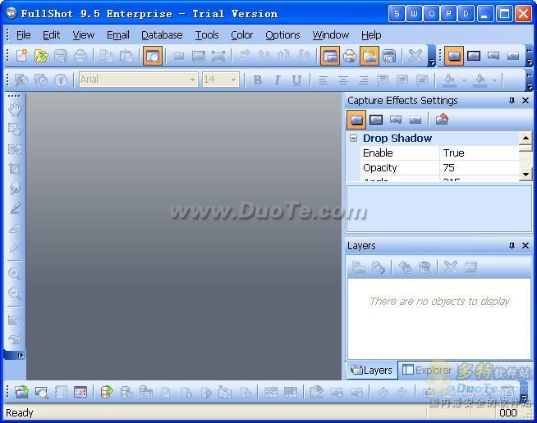Screen dimensions: 537x423
Task: Toggle drop shadow tab in Capture Effects Settings panel
Action: click(x=356, y=120)
